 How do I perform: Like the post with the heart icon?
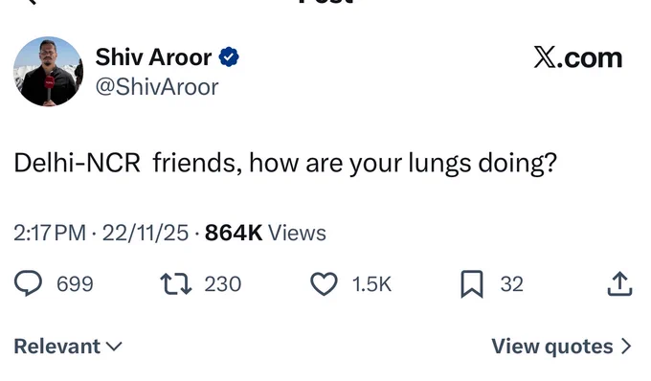(324, 284)
